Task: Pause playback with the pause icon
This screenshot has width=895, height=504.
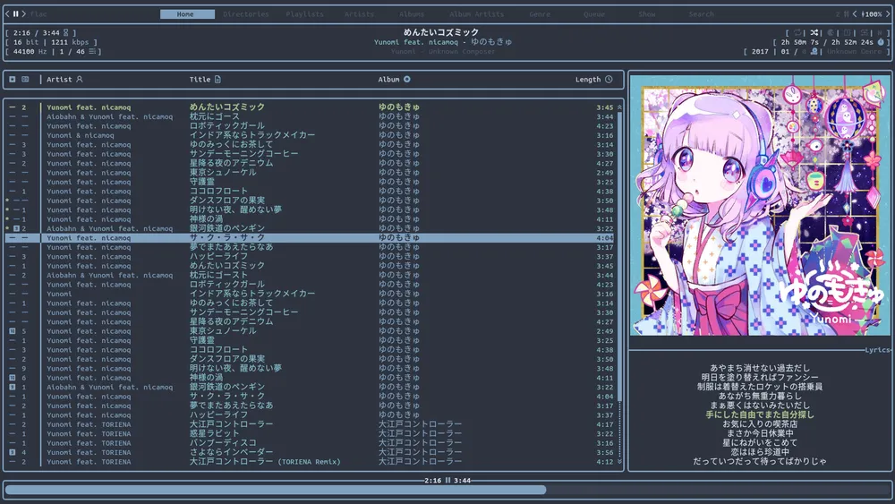Action: [16, 14]
